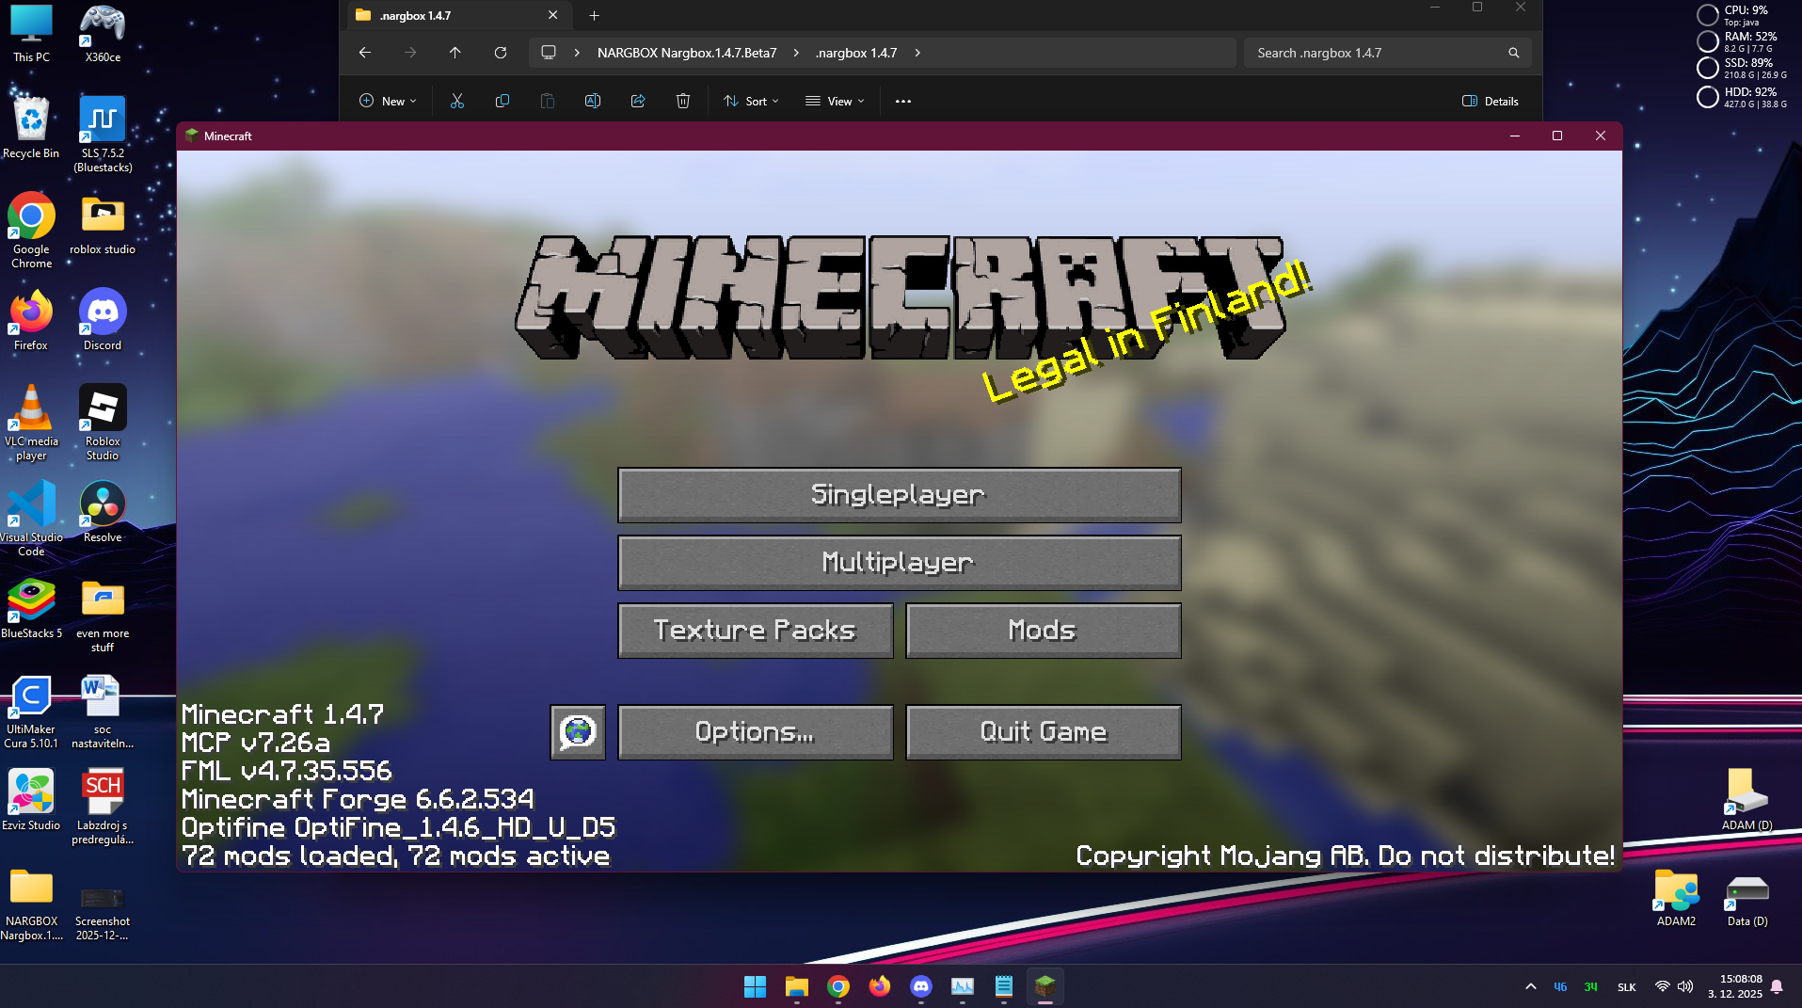
Task: Click the NARGBOX Nargbox.1.4.7.Beta7 breadcrumb
Action: (x=687, y=53)
